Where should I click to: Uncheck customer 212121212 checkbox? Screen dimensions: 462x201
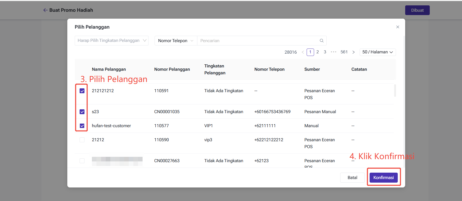coord(82,91)
